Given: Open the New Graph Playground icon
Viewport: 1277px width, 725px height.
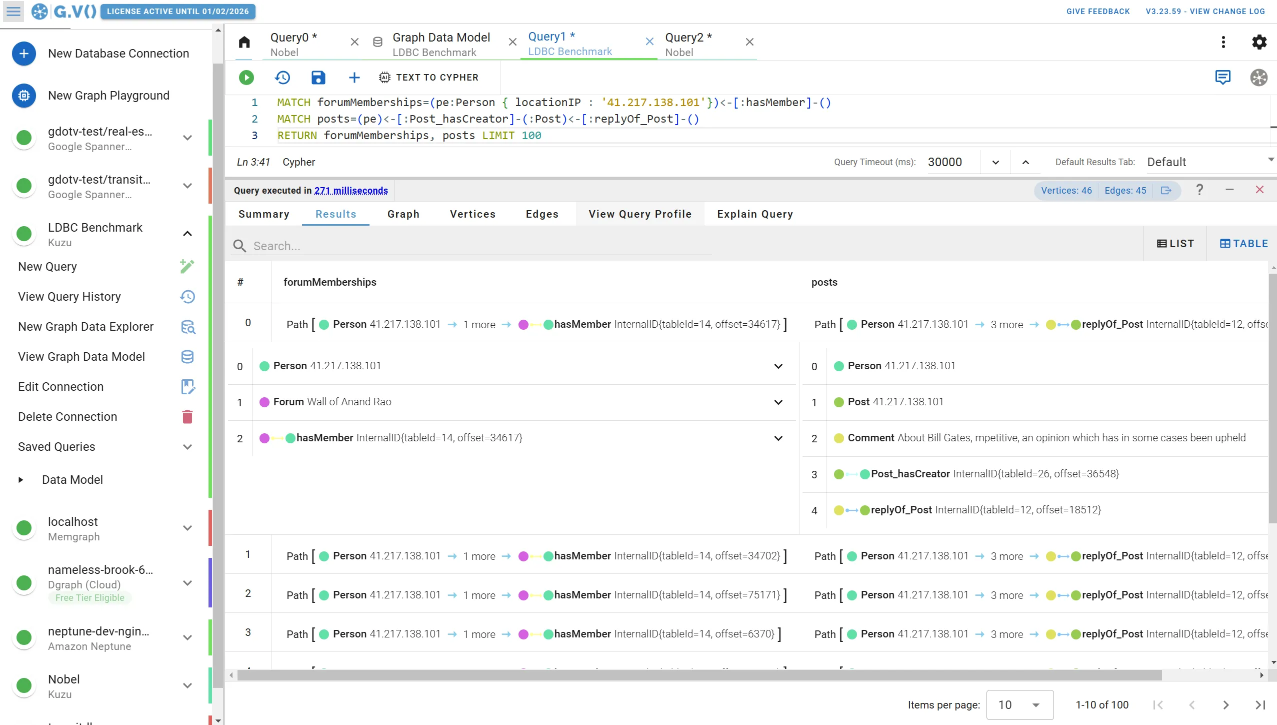Looking at the screenshot, I should [24, 96].
